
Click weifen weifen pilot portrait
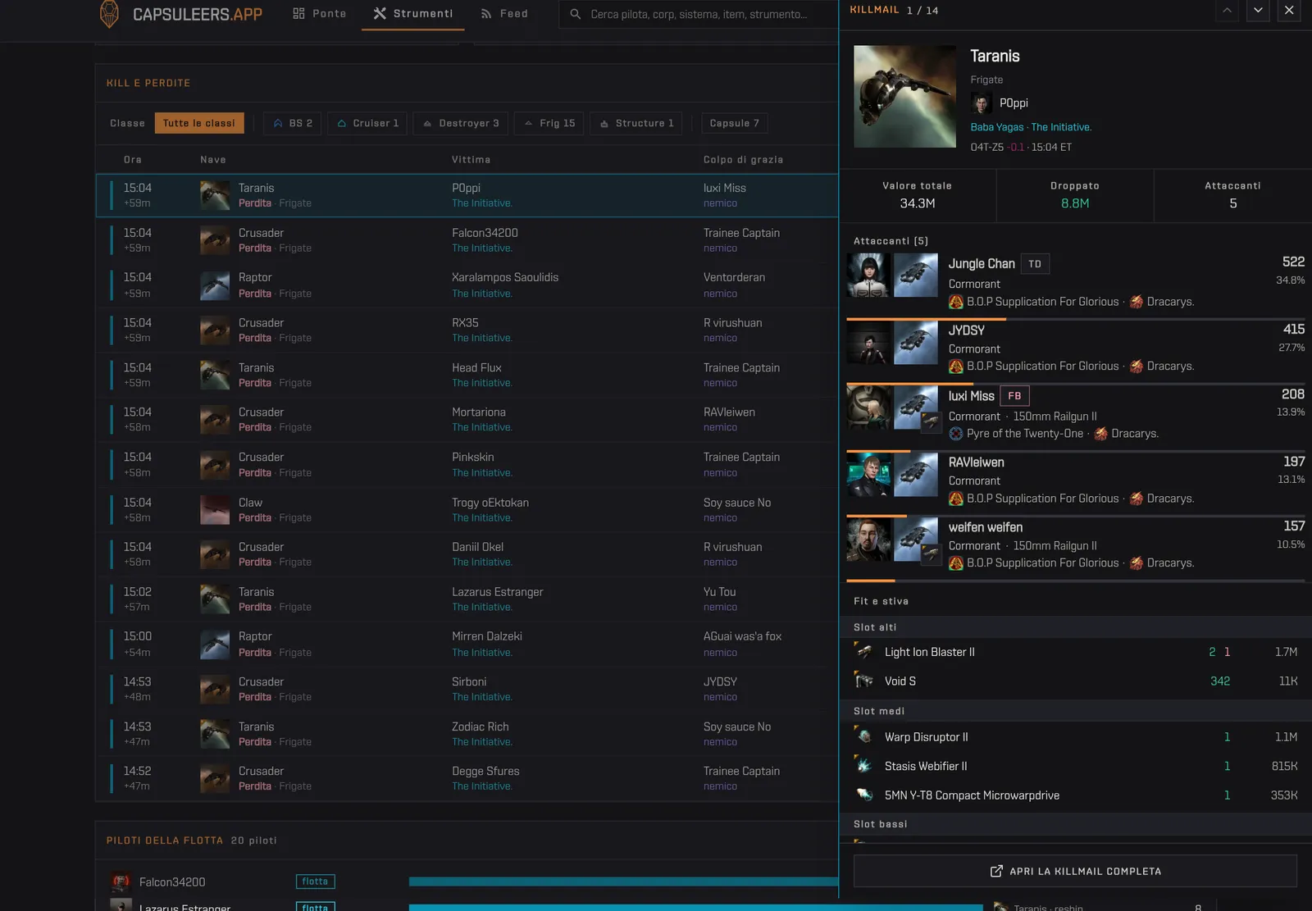[868, 539]
